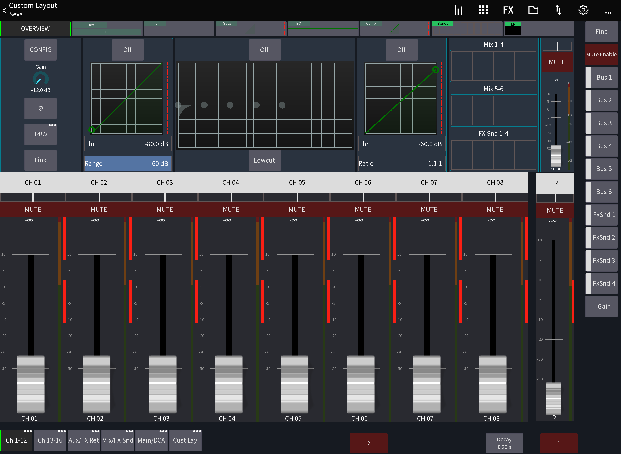This screenshot has height=454, width=621.
Task: Click the up/down transfer arrows icon
Action: [558, 10]
